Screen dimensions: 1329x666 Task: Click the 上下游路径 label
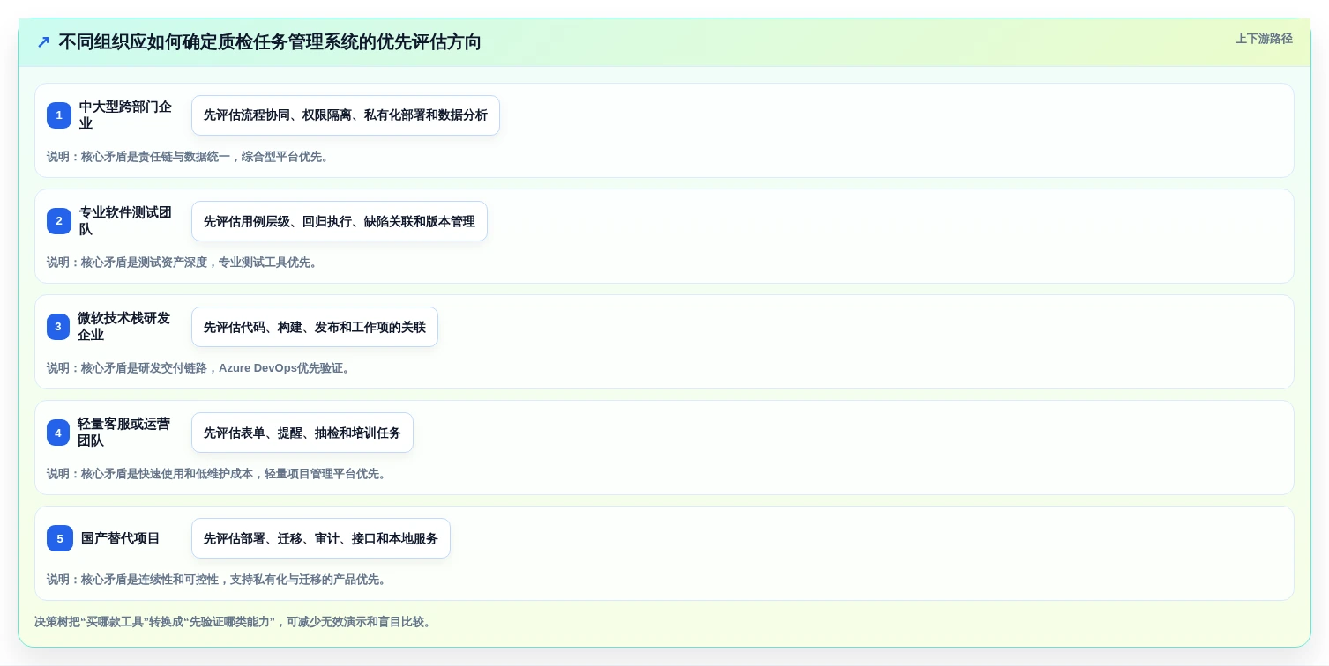[x=1264, y=39]
